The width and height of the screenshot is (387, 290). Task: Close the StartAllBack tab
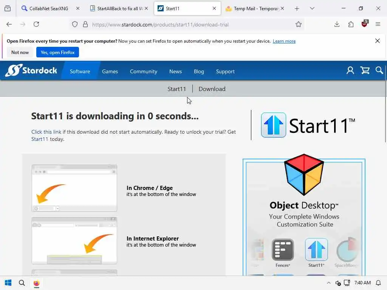click(x=146, y=8)
